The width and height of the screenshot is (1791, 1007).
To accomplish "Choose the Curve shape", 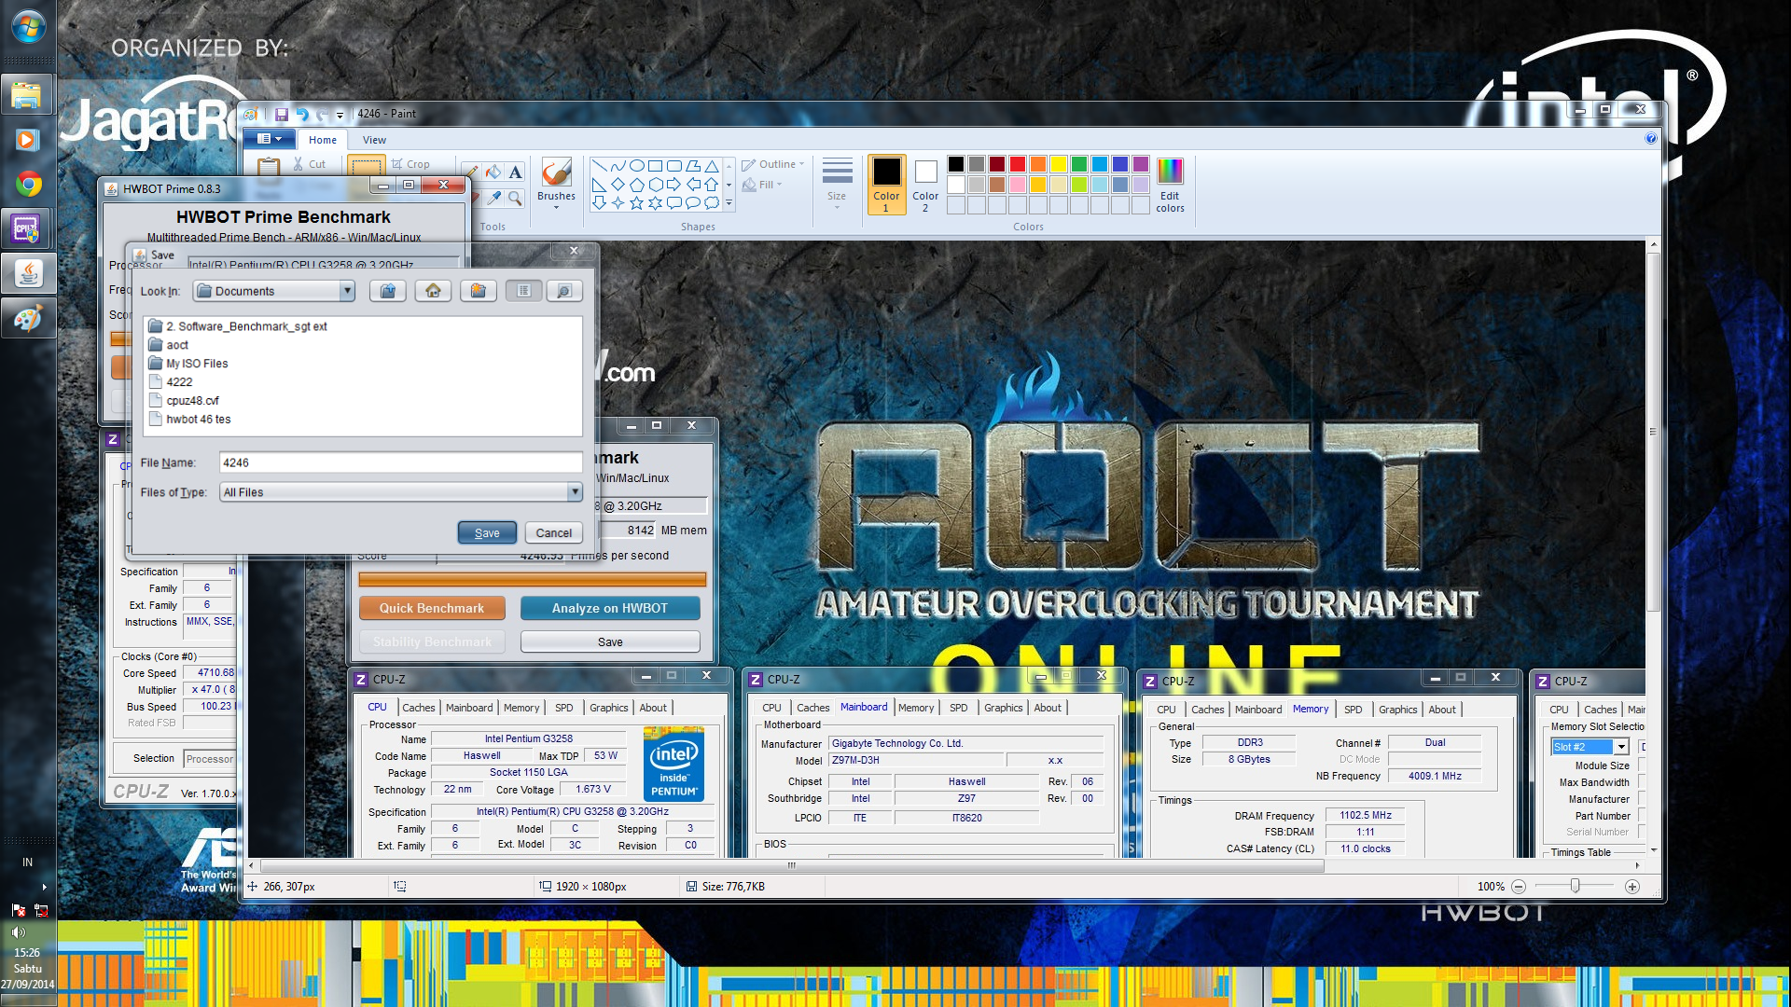I will [618, 165].
